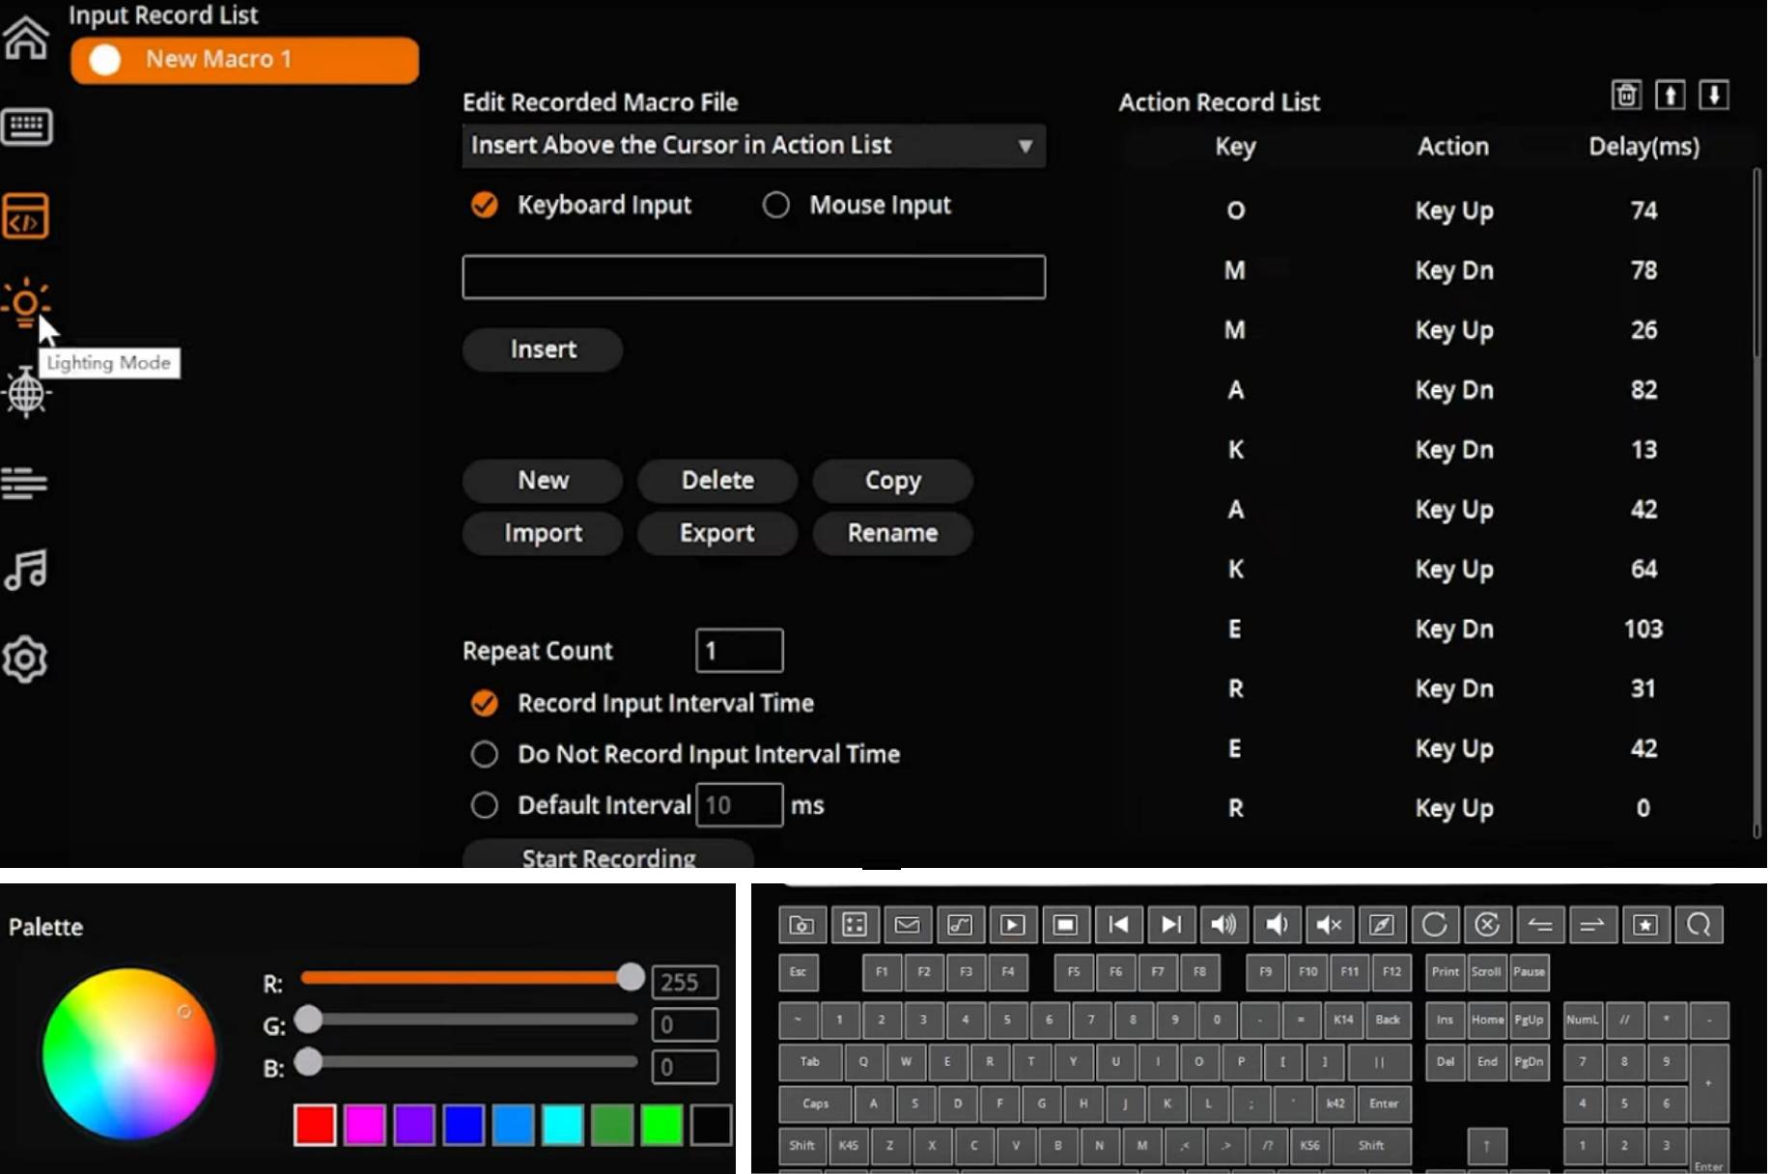This screenshot has width=1770, height=1174.
Task: Open Lighting Mode from the sidebar
Action: coord(26,304)
